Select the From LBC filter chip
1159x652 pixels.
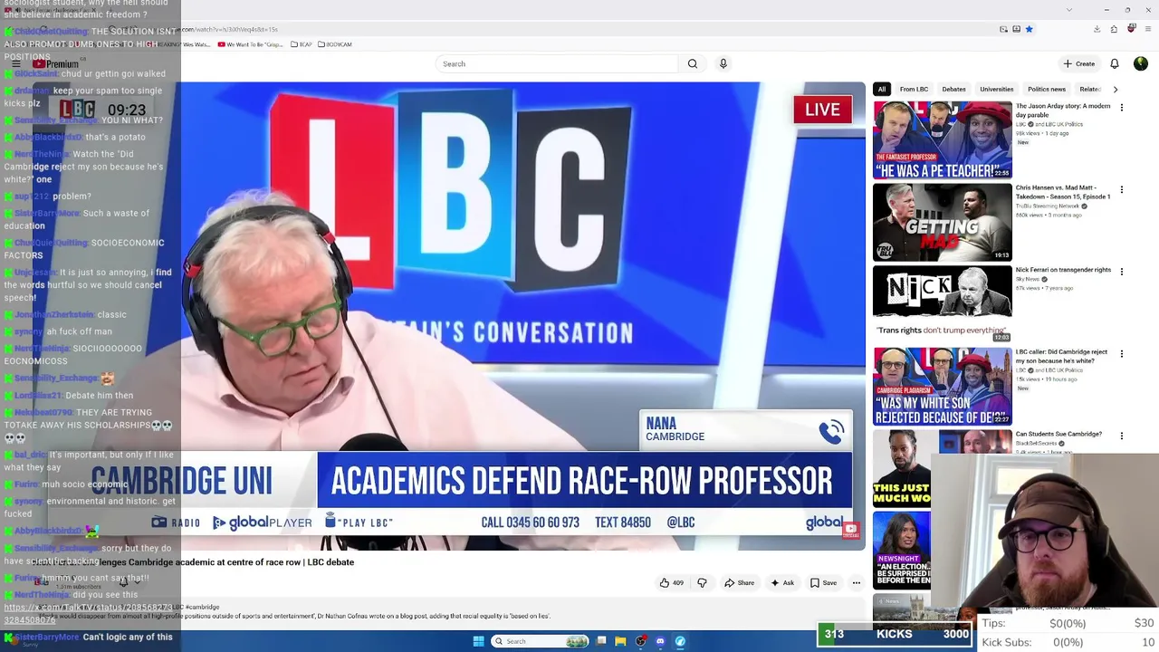(914, 90)
